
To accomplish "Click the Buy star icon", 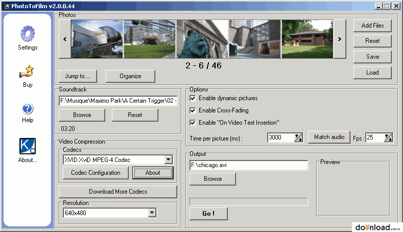I will (x=27, y=71).
